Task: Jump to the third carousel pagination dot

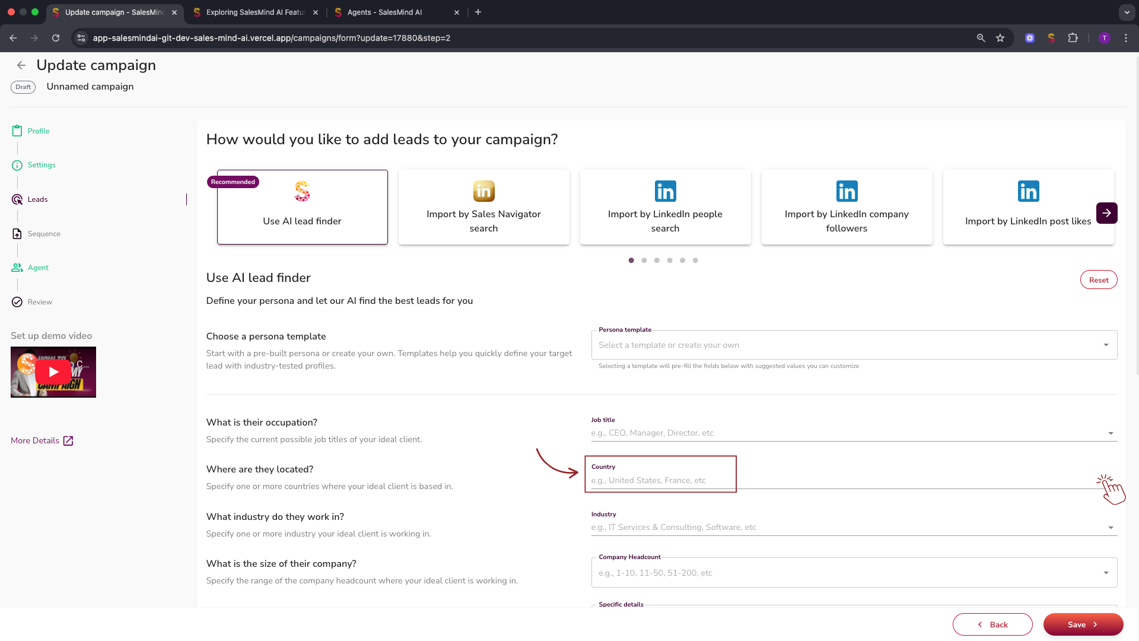Action: (x=657, y=261)
